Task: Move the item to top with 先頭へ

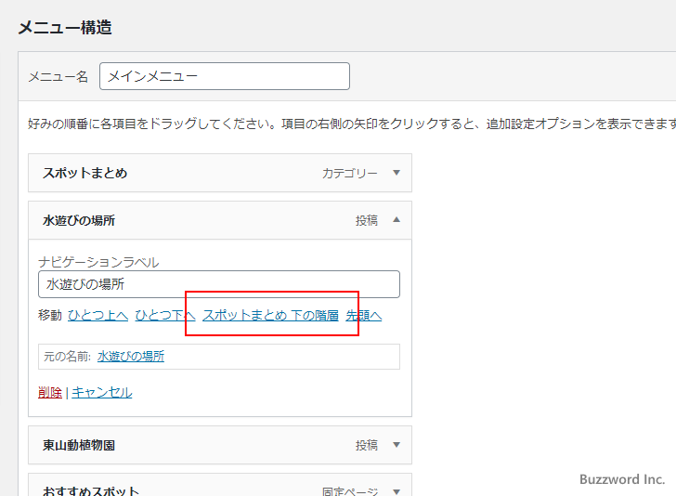Action: 364,316
